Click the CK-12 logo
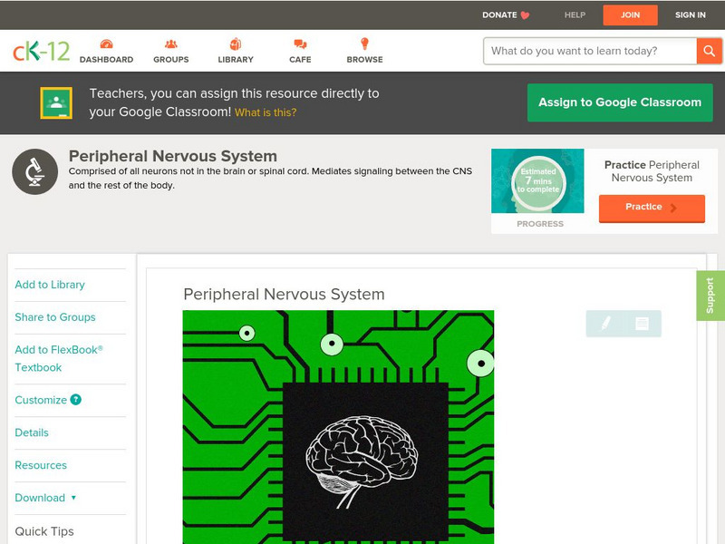 (41, 51)
